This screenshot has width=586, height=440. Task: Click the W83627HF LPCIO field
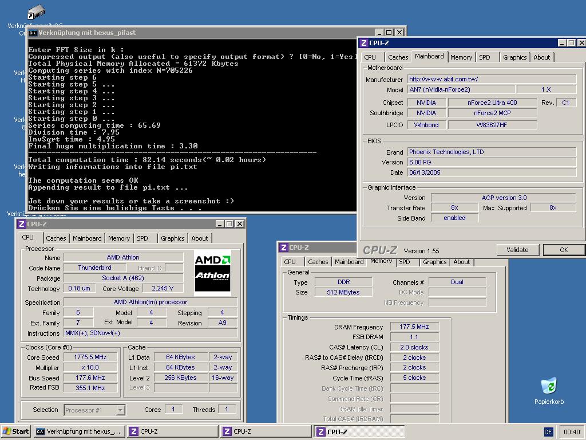492,125
